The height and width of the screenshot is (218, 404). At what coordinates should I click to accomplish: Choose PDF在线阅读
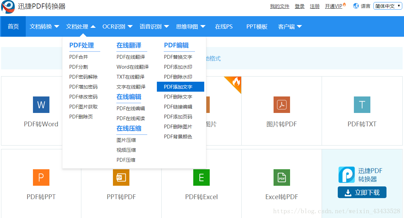131,118
